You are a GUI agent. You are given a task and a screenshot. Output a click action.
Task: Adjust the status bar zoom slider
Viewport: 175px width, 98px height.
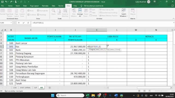(161, 91)
